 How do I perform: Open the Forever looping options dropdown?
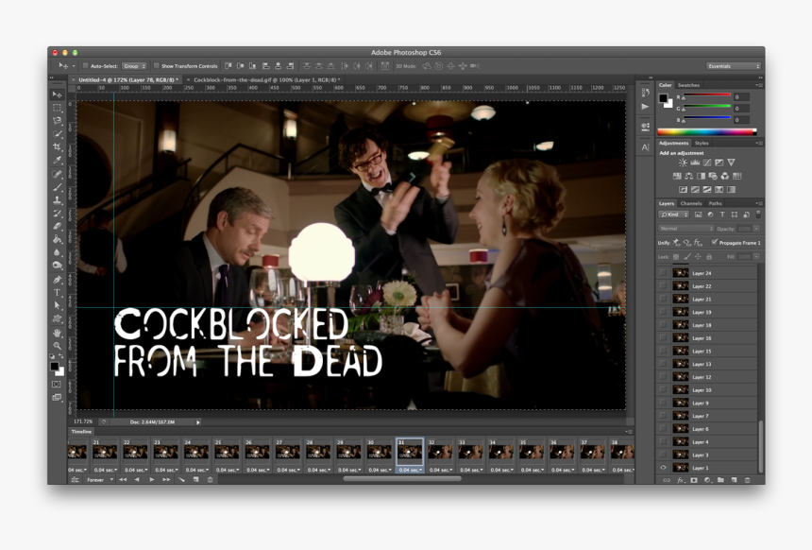[99, 480]
